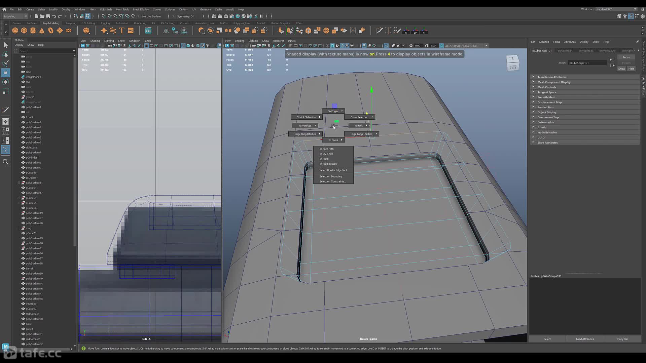The width and height of the screenshot is (646, 363).
Task: Toggle smooth shade all in persp viewport
Action: point(332,46)
